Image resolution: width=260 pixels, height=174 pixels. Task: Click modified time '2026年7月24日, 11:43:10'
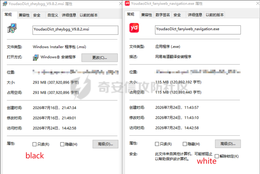point(177,117)
